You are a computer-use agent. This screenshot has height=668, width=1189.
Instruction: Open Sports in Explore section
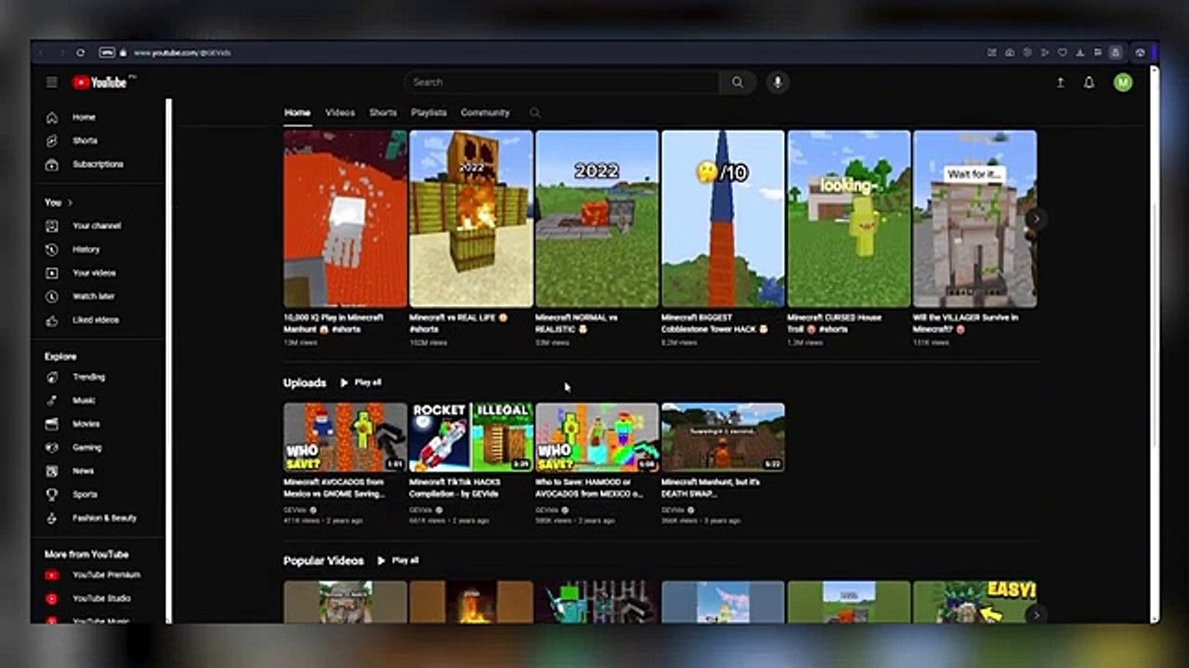(x=85, y=495)
